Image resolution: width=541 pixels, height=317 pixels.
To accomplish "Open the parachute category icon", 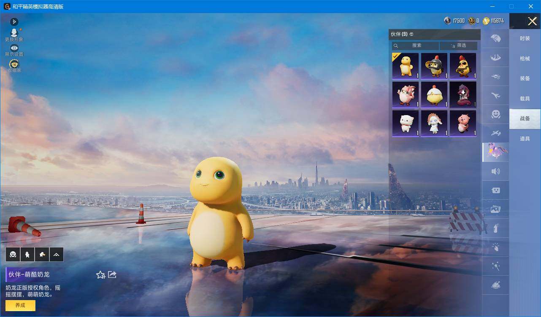I will pos(496,38).
